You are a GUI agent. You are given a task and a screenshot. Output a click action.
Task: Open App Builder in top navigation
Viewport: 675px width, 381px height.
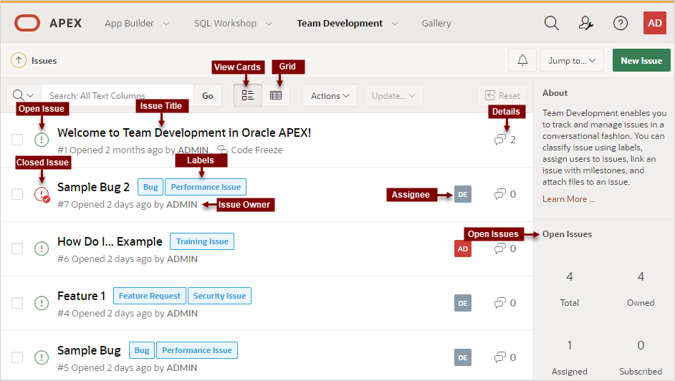[x=129, y=23]
